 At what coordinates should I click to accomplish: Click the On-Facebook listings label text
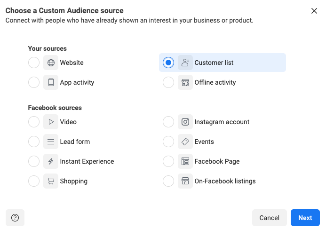[x=225, y=181]
